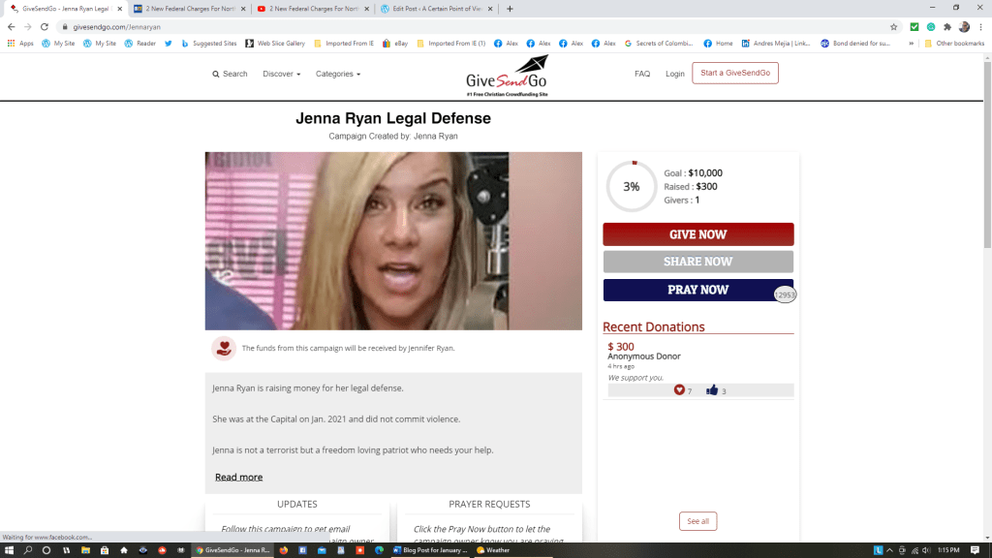Click the campaign video thumbnail image

pyautogui.click(x=393, y=241)
